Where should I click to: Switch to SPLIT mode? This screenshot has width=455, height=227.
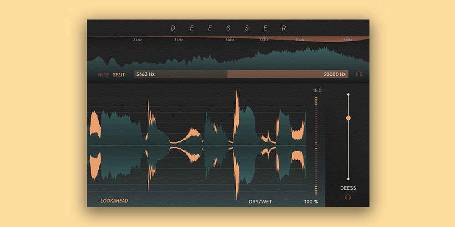point(119,74)
